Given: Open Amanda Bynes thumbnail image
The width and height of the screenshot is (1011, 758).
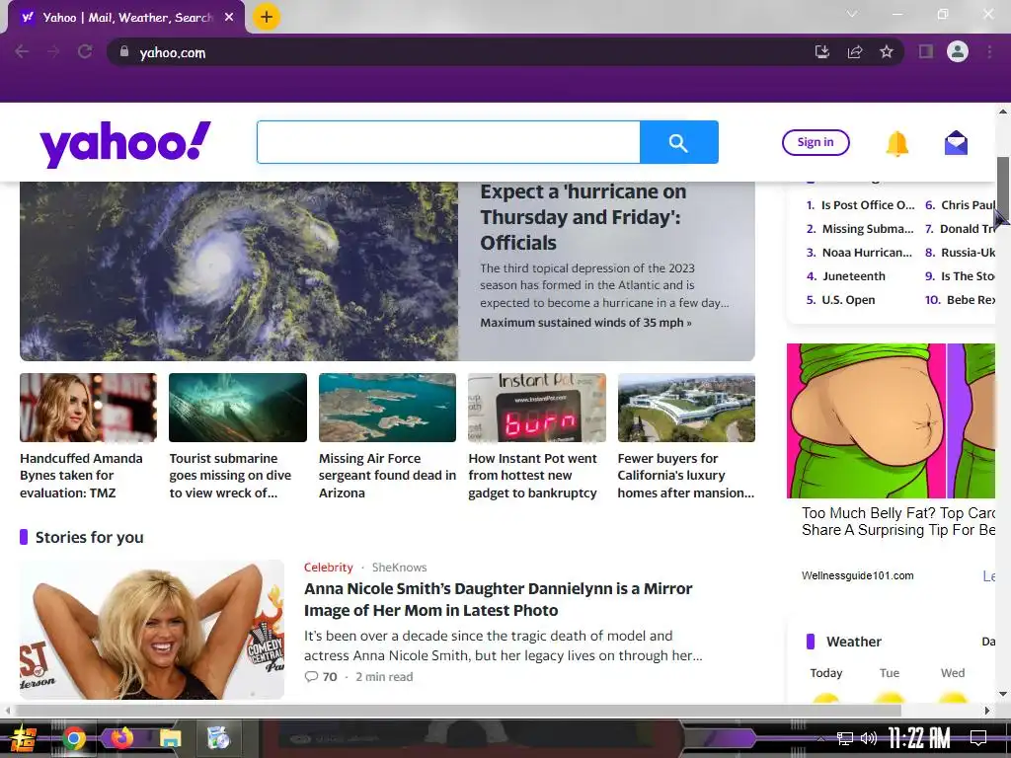Looking at the screenshot, I should 88,408.
